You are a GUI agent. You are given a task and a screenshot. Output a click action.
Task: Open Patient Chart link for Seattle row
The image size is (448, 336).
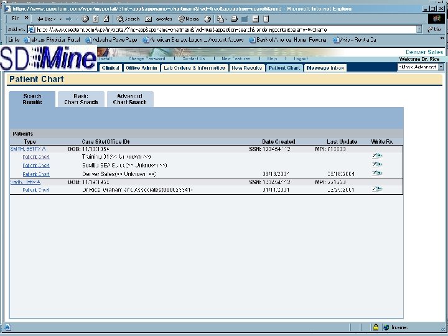36,166
